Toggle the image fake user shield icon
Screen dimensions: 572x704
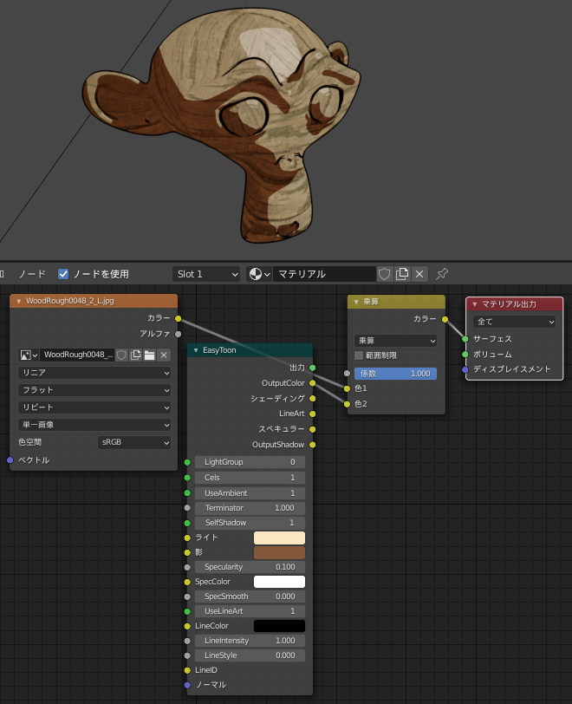point(121,355)
